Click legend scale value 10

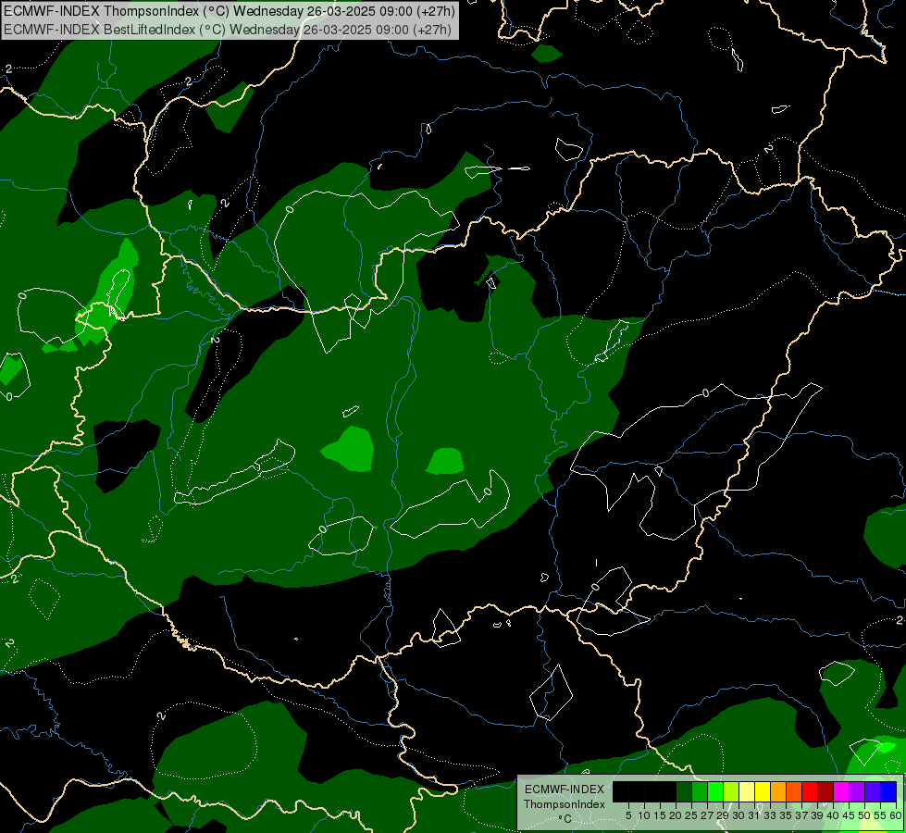[644, 815]
